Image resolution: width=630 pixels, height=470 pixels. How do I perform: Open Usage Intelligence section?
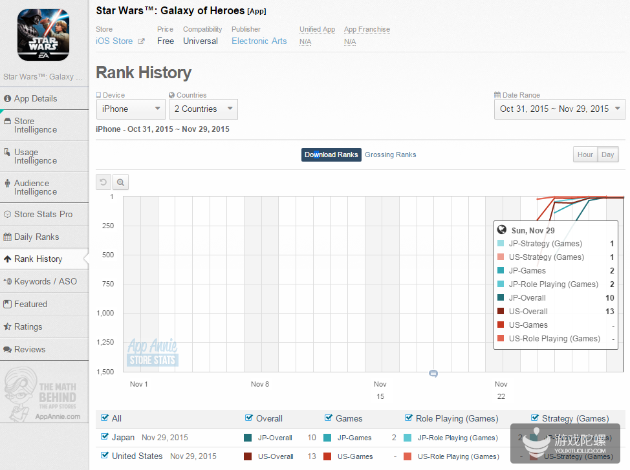(44, 156)
